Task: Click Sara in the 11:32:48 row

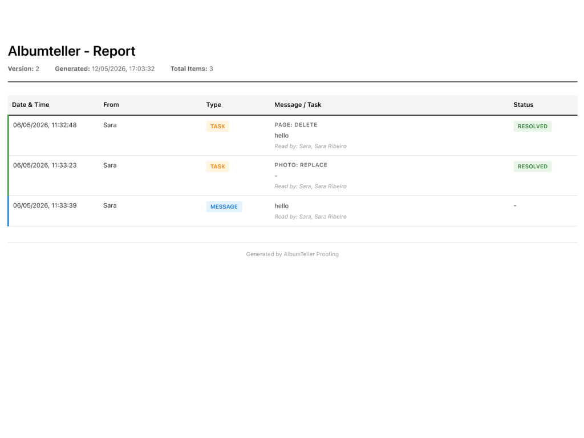Action: pyautogui.click(x=110, y=125)
